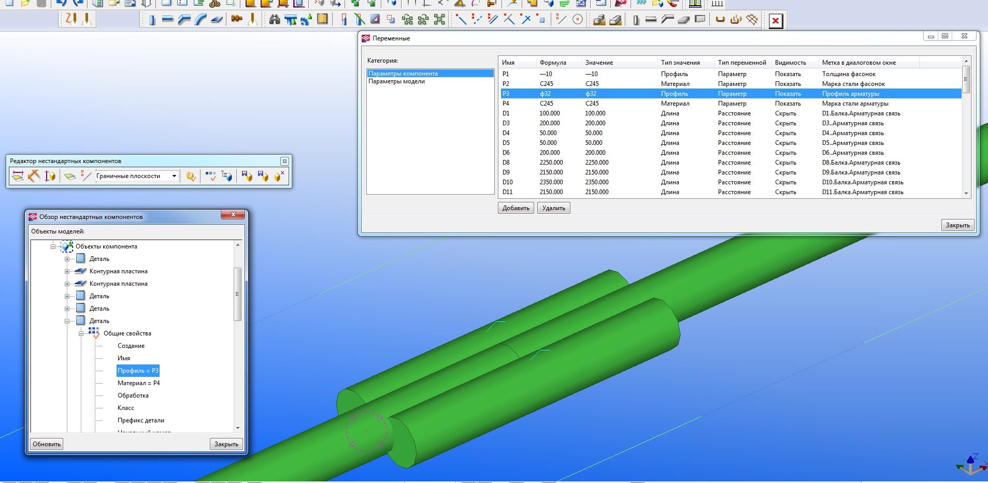Click the display variables icon in editor
Image resolution: width=988 pixels, height=483 pixels.
pyautogui.click(x=210, y=176)
